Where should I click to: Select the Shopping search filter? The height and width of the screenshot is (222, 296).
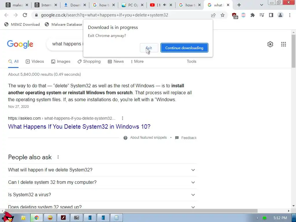pos(89,62)
